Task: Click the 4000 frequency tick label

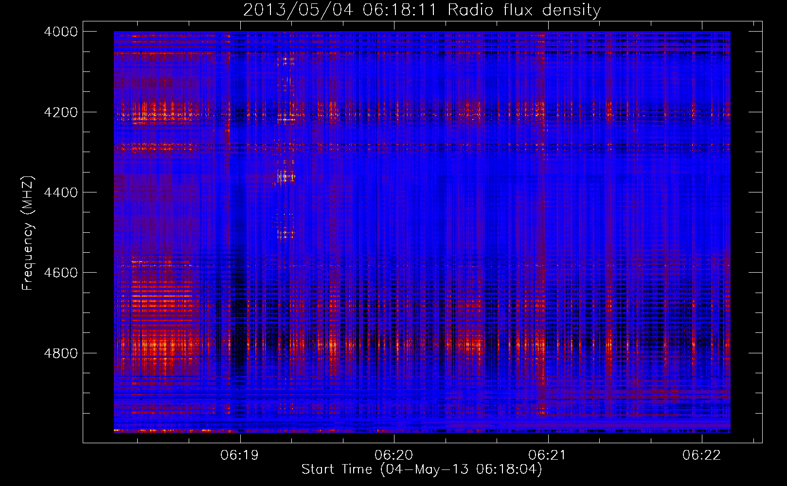Action: pyautogui.click(x=61, y=32)
